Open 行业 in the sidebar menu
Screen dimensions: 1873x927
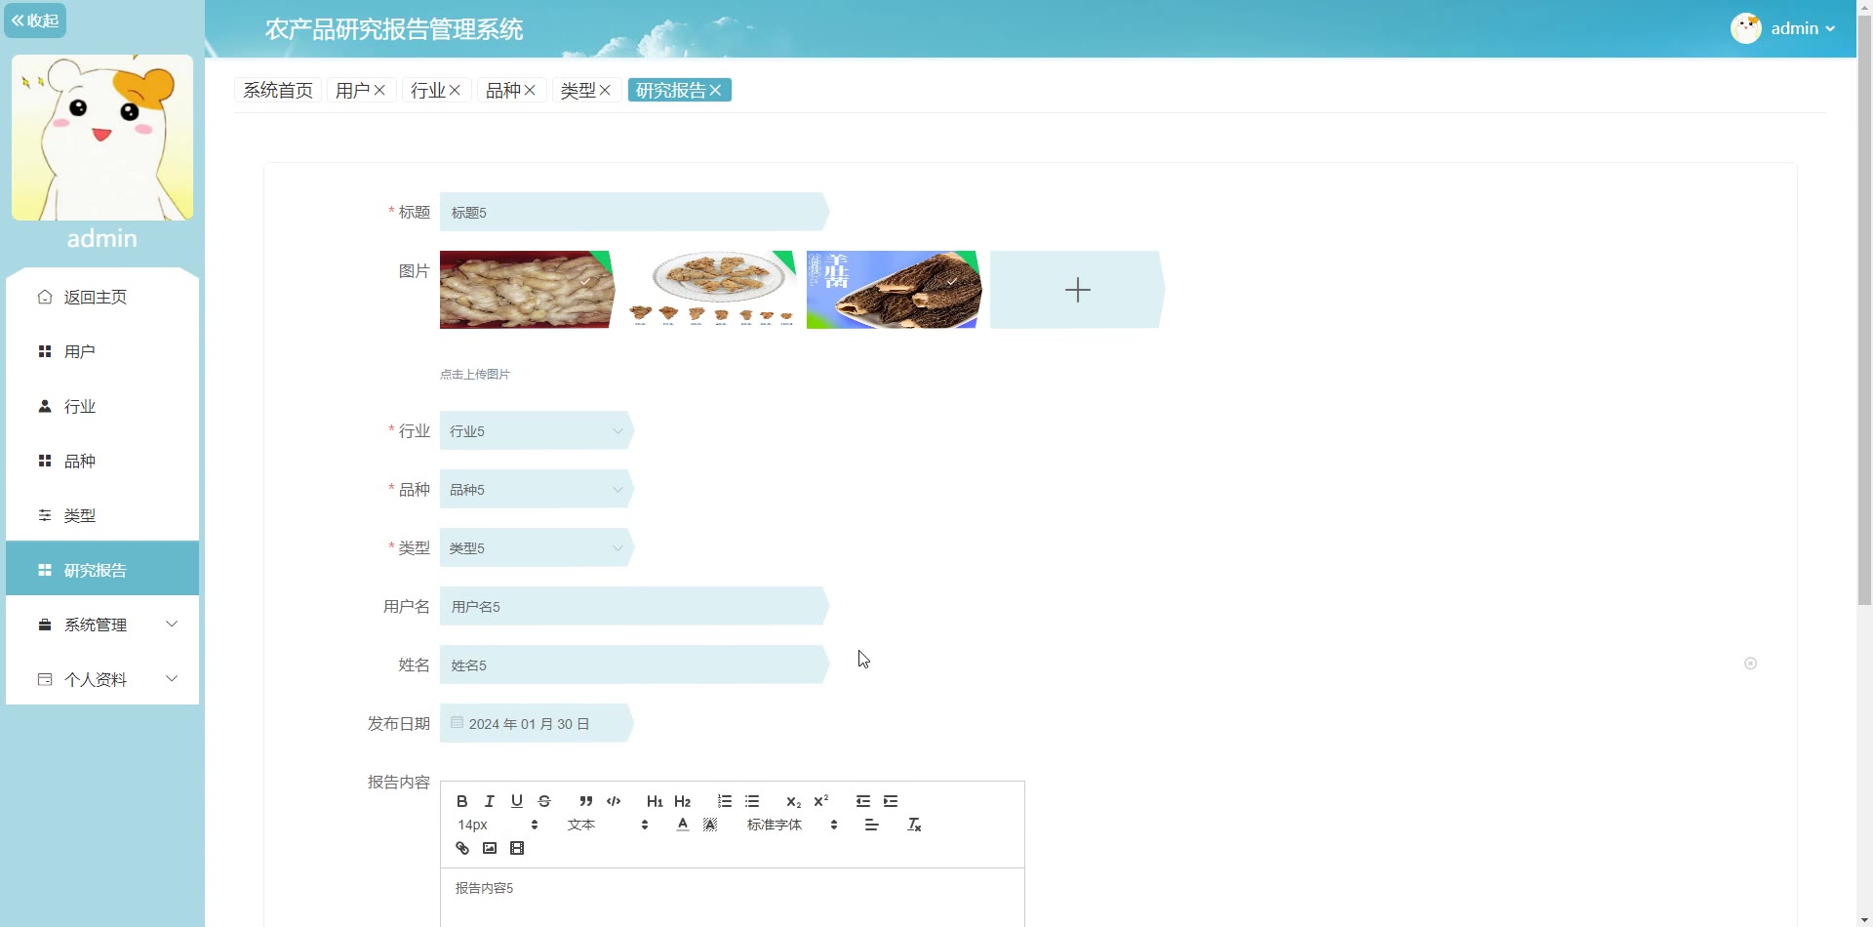102,406
